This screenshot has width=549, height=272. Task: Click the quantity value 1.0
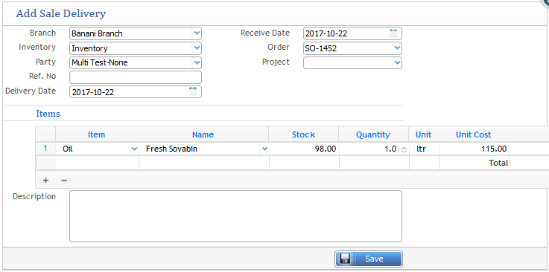(x=390, y=149)
